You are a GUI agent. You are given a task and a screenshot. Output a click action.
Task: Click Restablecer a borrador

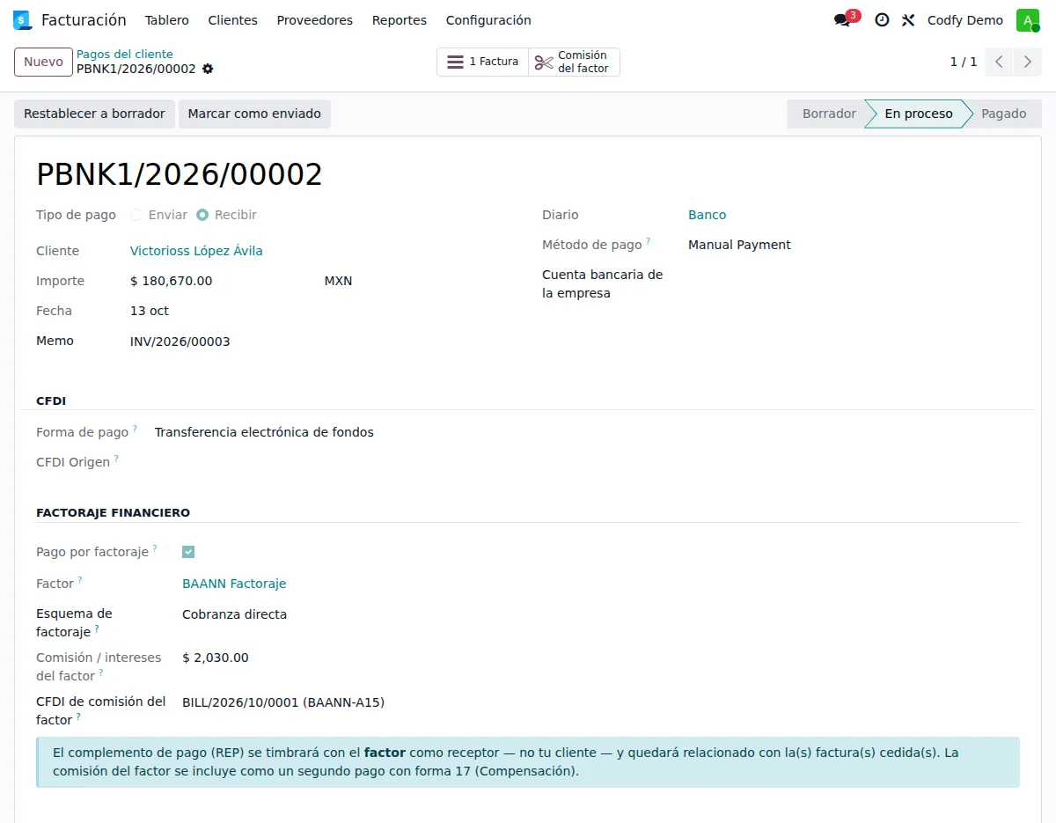pyautogui.click(x=94, y=114)
